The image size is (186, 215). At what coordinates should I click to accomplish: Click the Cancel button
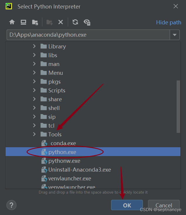click(164, 205)
